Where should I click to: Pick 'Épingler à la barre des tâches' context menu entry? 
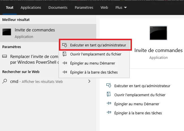[94, 72]
